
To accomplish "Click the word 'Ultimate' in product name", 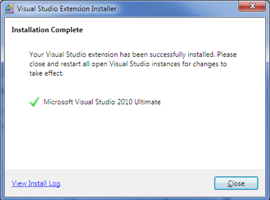I will (148, 102).
